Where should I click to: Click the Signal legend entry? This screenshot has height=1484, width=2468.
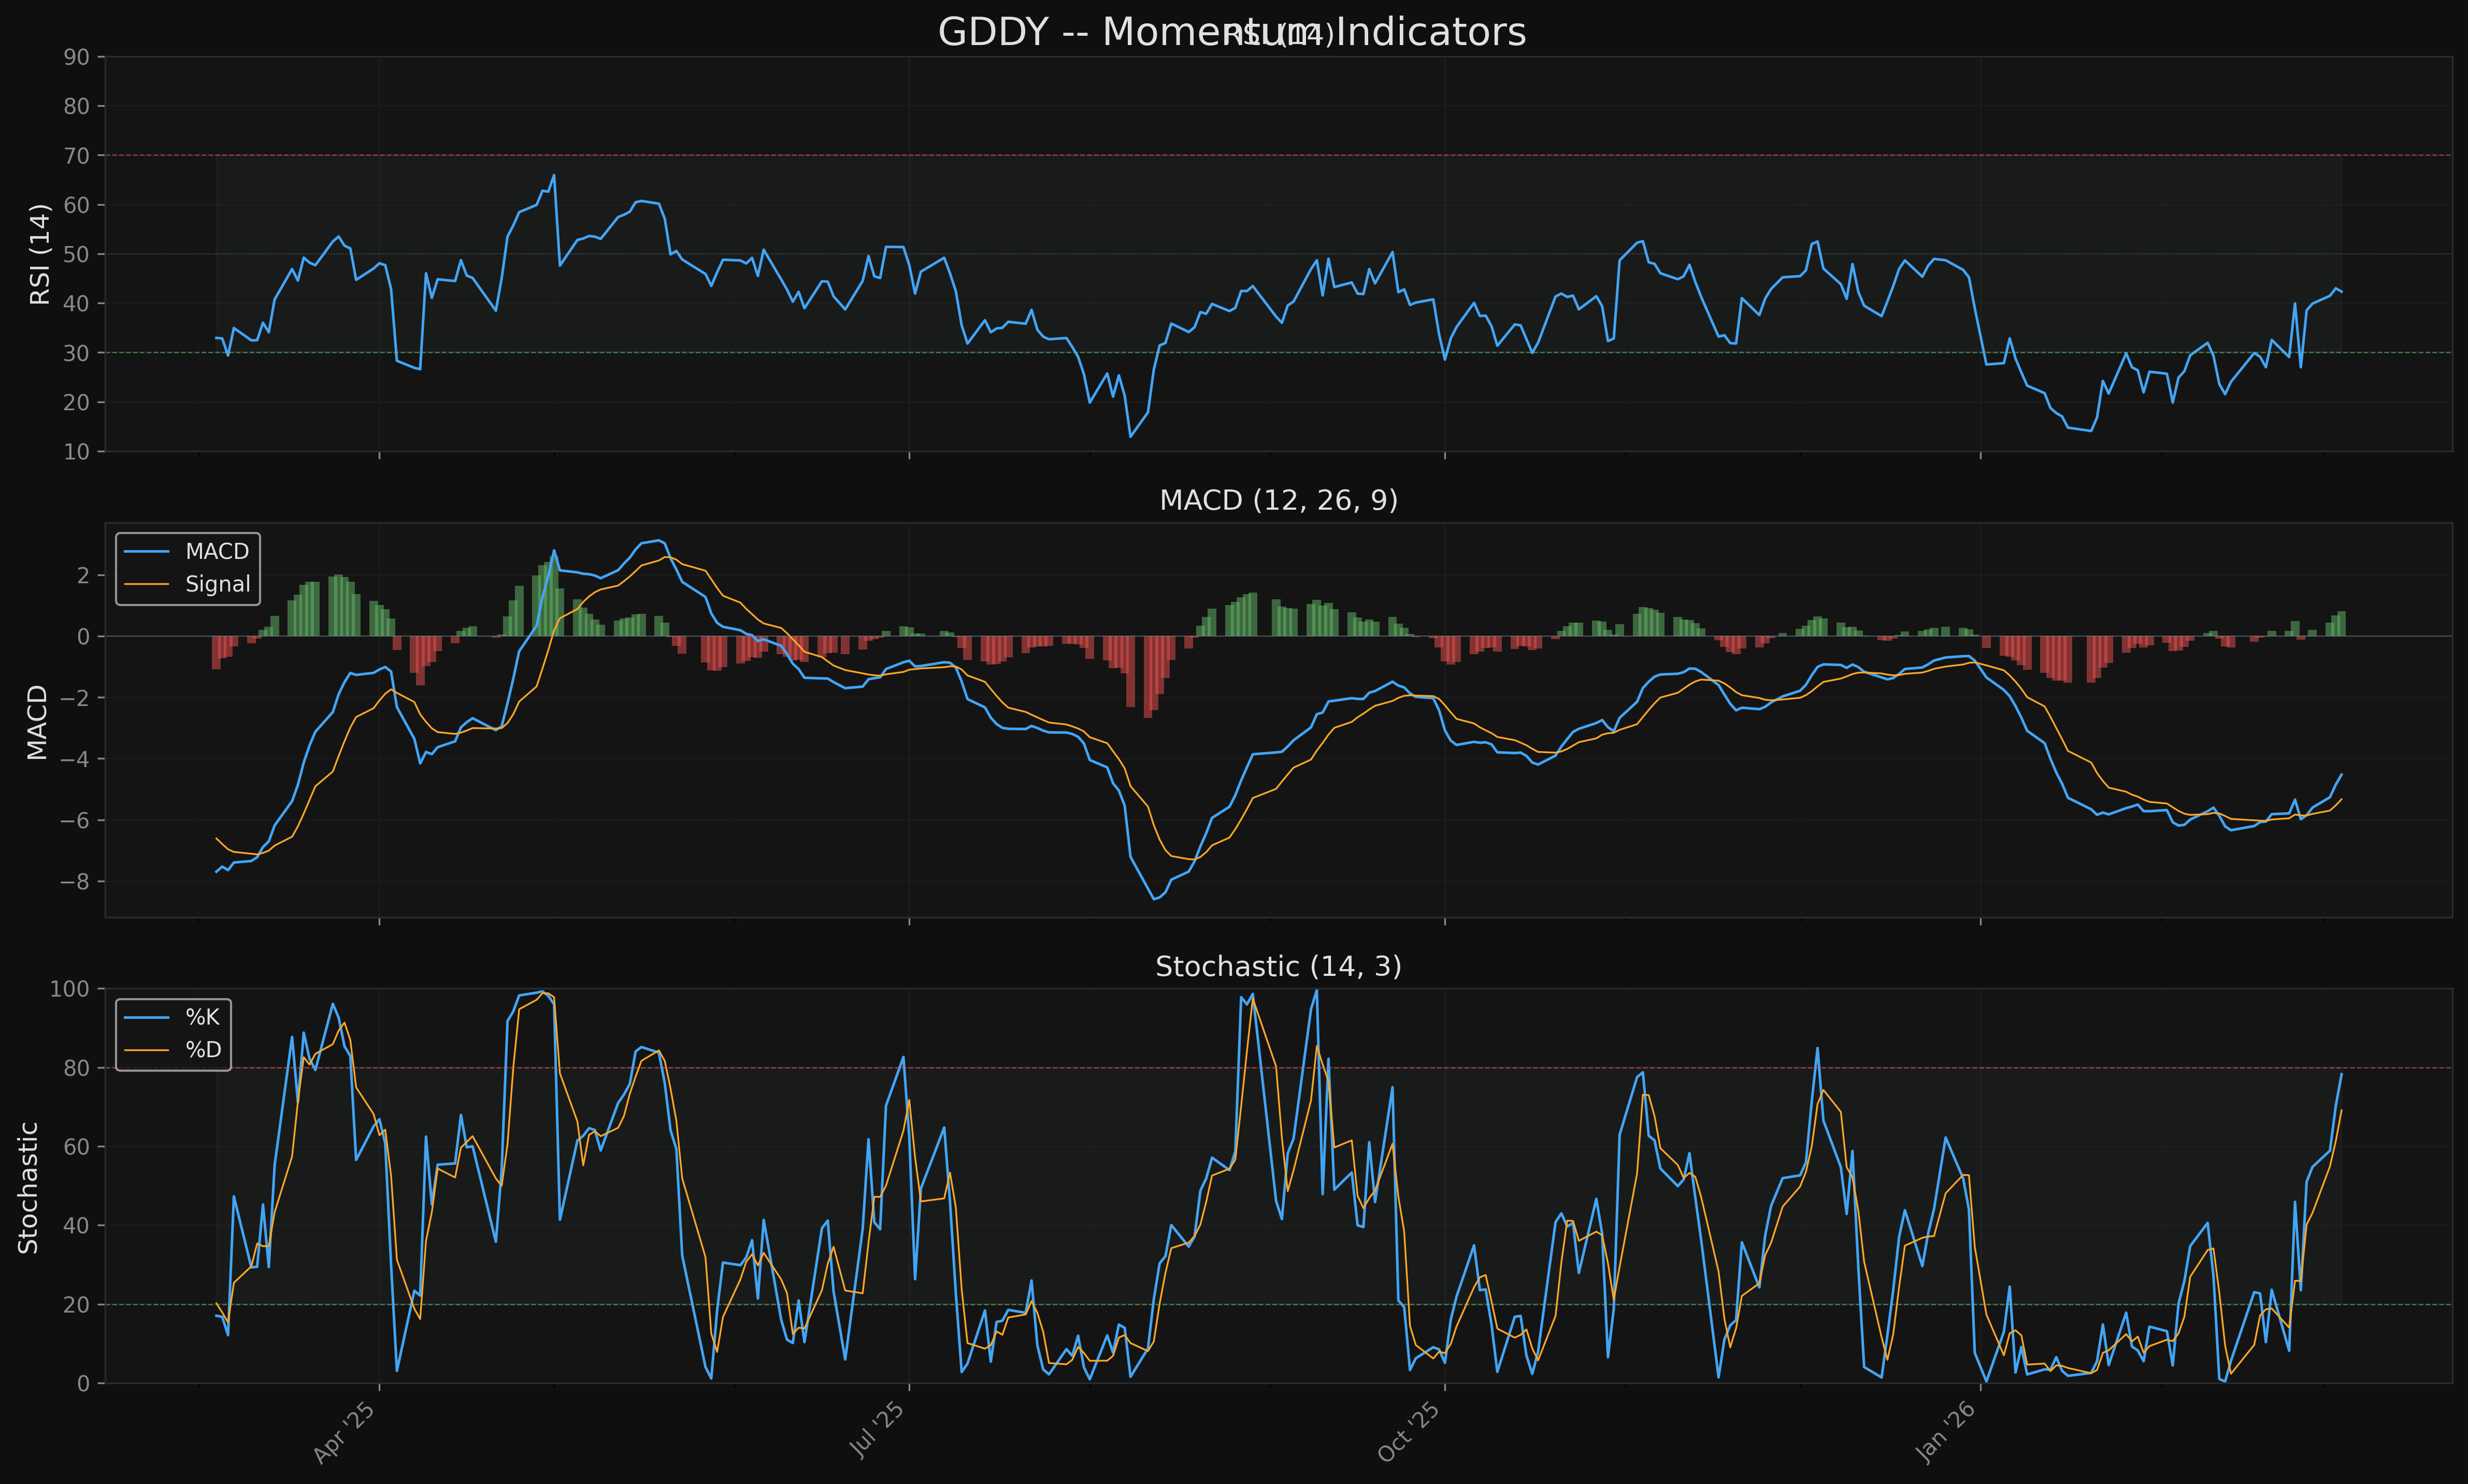pos(217,584)
